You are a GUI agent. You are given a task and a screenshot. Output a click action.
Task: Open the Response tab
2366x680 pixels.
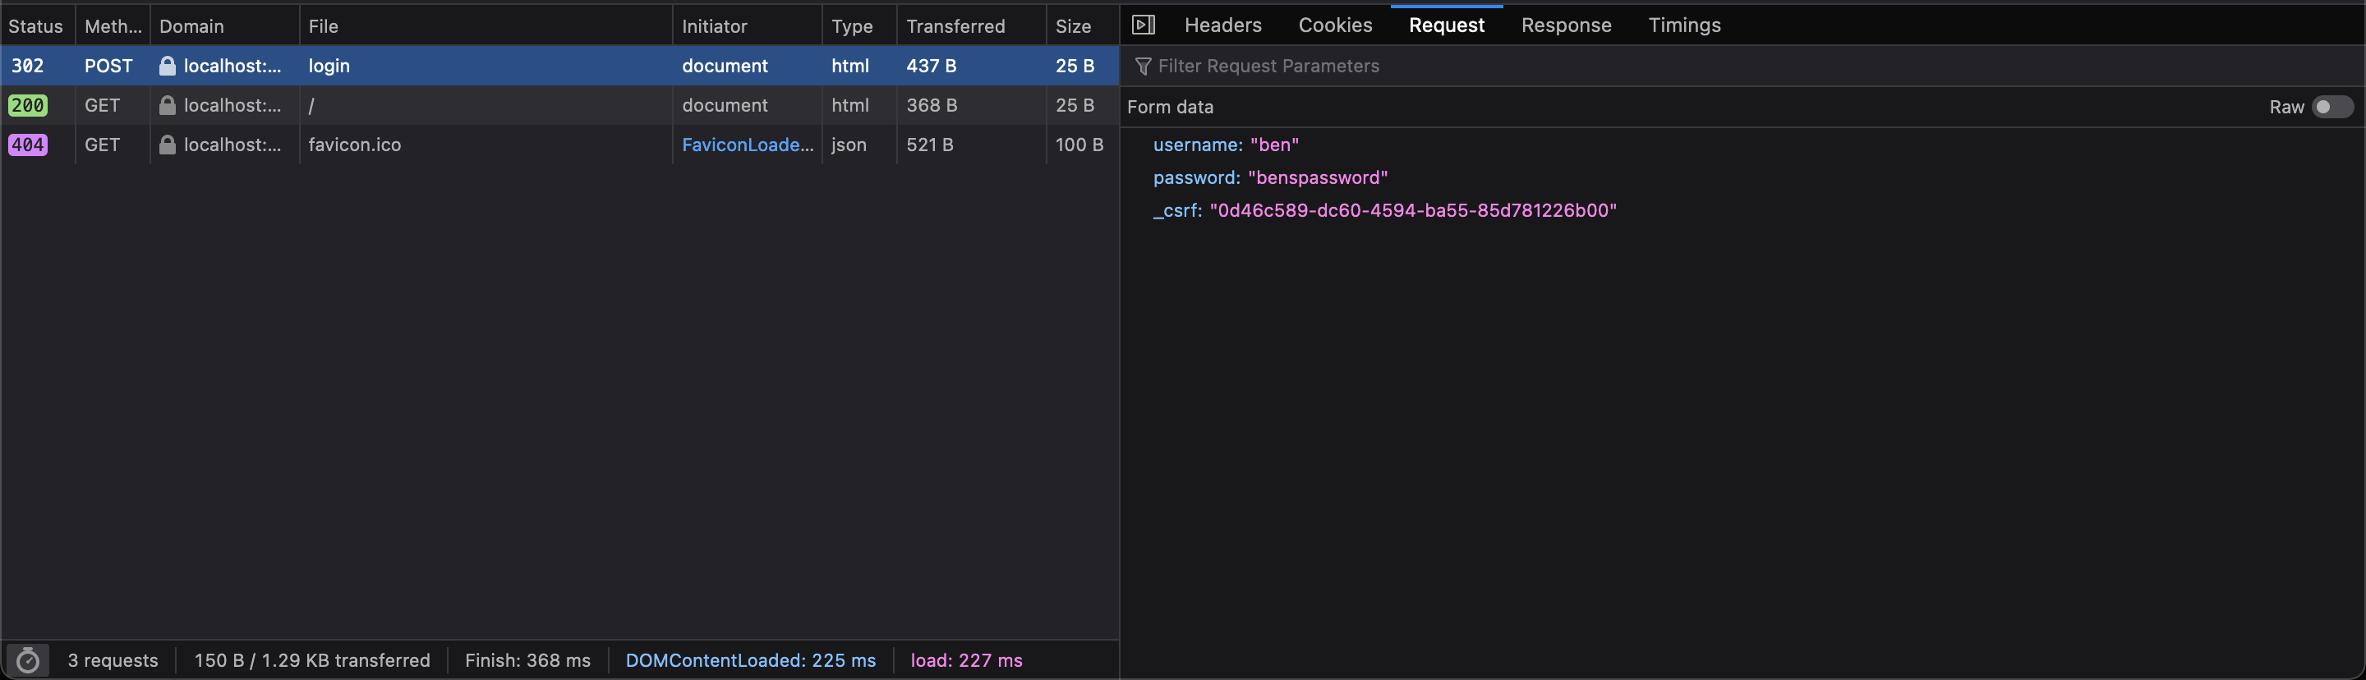1565,25
